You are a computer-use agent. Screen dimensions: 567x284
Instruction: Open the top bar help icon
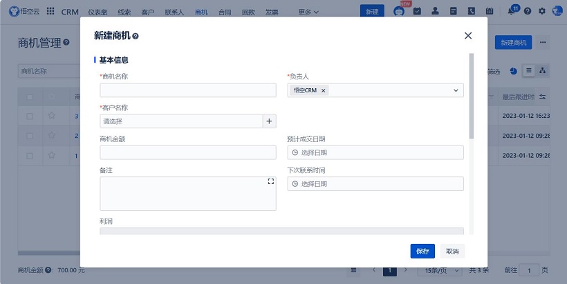pos(528,11)
